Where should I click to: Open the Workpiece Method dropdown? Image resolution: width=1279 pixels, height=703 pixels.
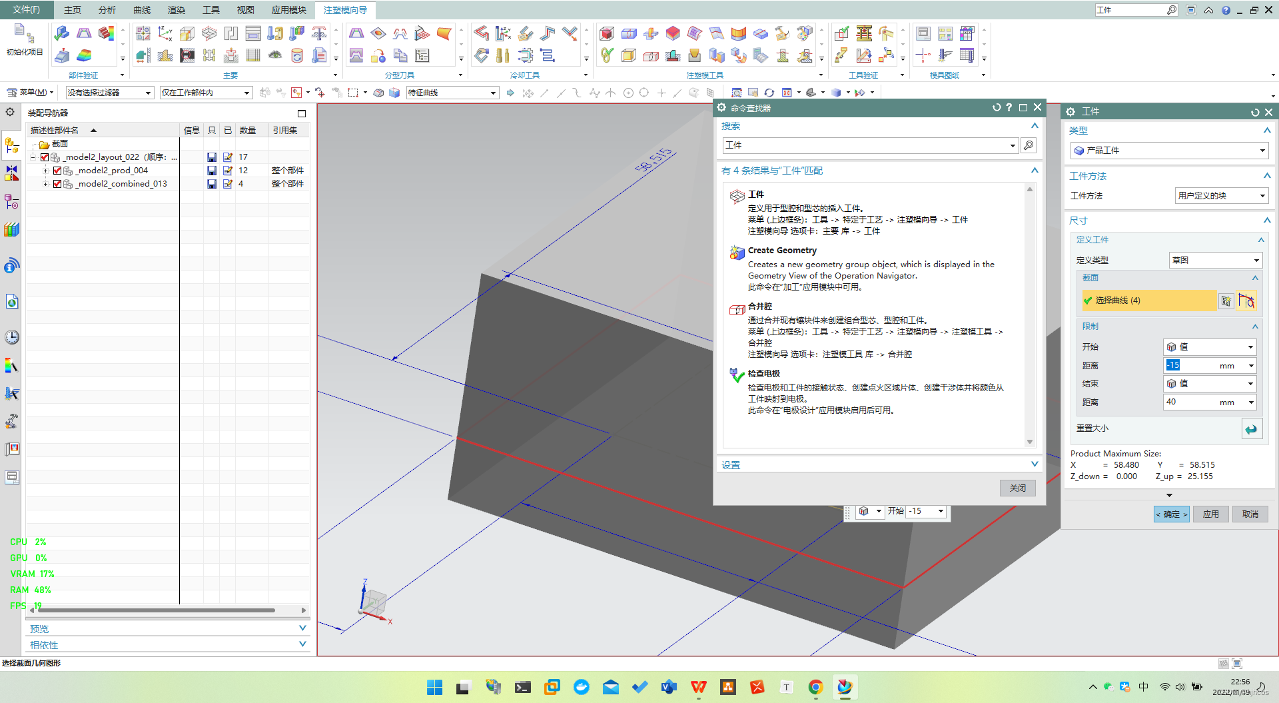coord(1221,196)
